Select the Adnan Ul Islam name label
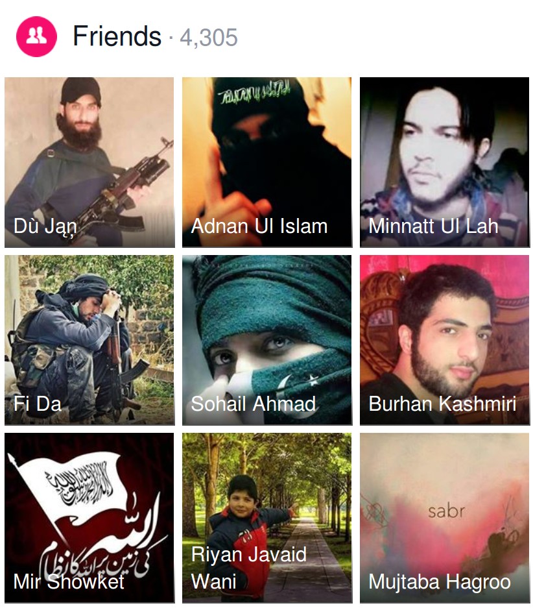 click(259, 226)
